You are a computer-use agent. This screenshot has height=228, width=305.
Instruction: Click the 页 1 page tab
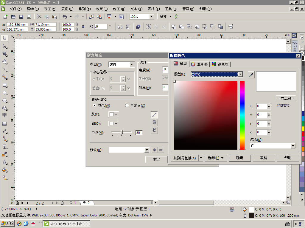73,203
